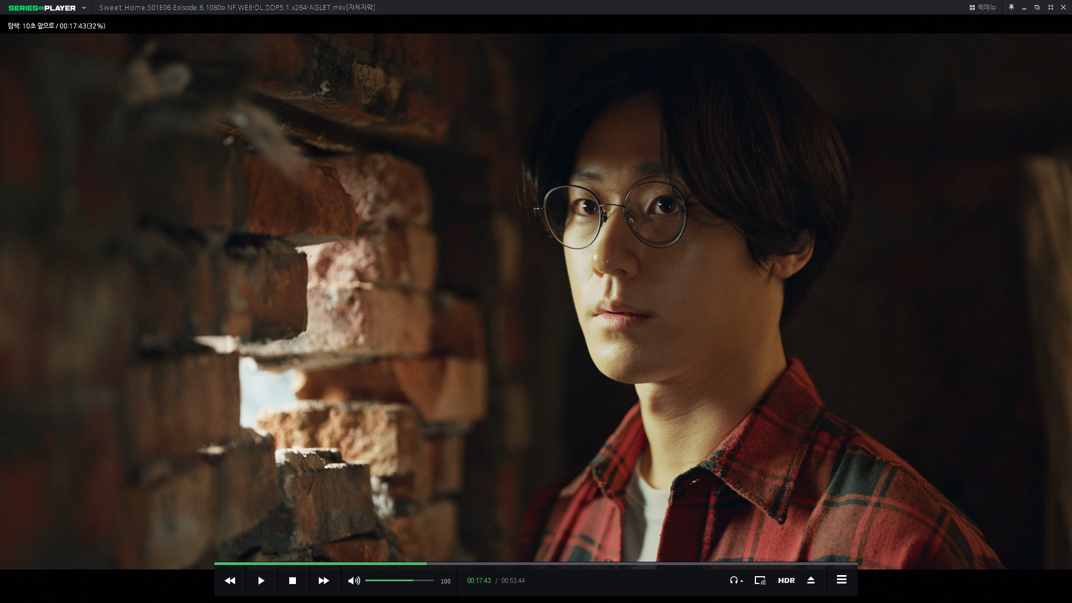Adjust the volume slider
1072x603 pixels.
point(399,581)
